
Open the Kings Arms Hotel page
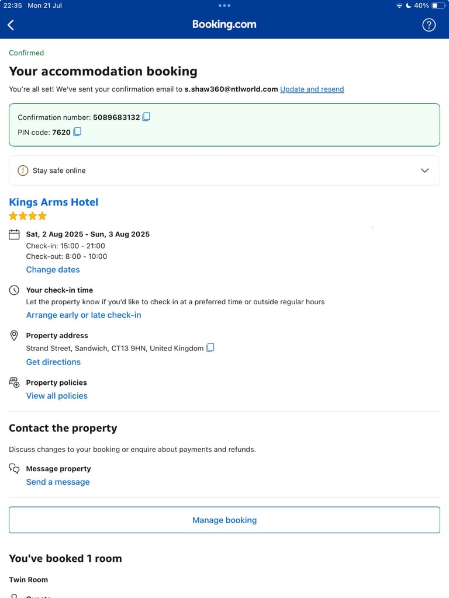click(53, 202)
